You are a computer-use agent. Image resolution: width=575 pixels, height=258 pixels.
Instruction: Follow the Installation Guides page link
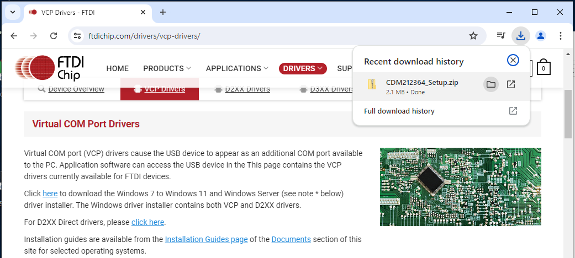(207, 239)
